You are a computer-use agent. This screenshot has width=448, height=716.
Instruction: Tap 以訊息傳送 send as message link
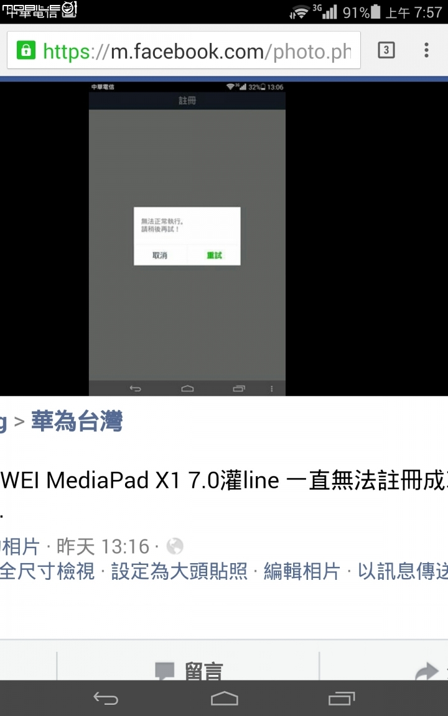(x=403, y=571)
